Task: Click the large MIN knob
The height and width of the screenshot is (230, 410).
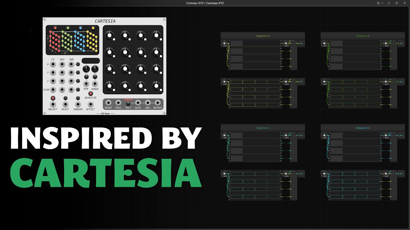Action: coord(86,69)
